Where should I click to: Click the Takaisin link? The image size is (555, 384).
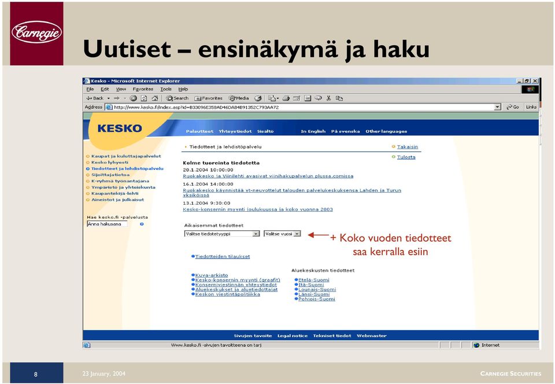click(x=408, y=147)
